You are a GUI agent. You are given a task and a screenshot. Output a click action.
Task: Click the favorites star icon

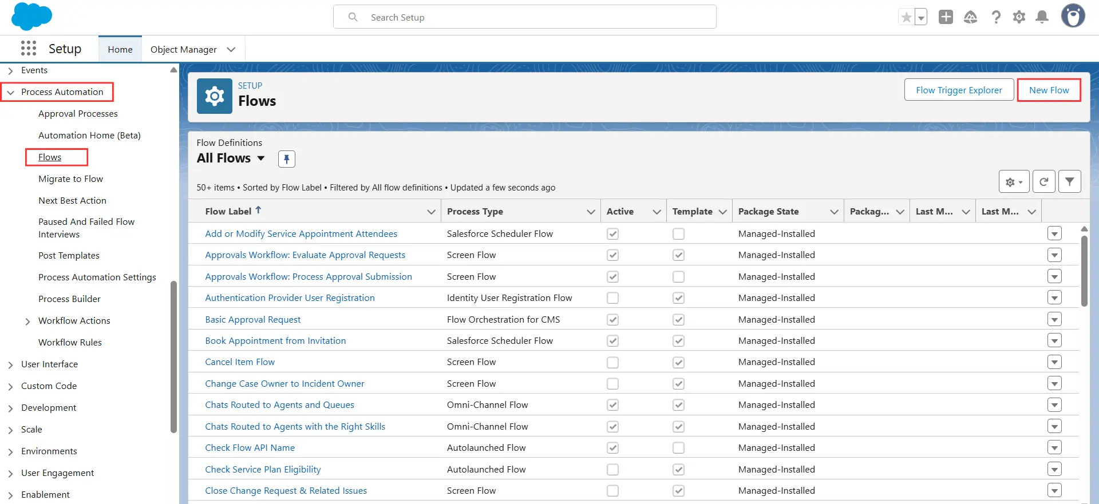[x=906, y=17]
